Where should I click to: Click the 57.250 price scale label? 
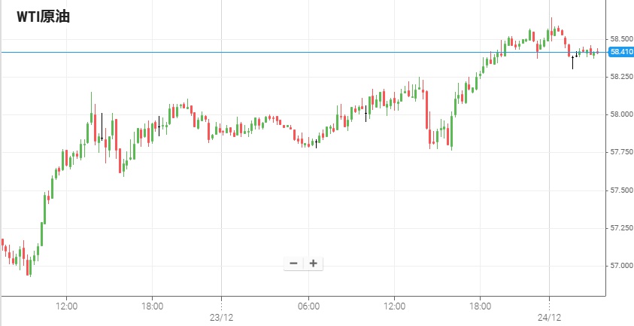620,227
